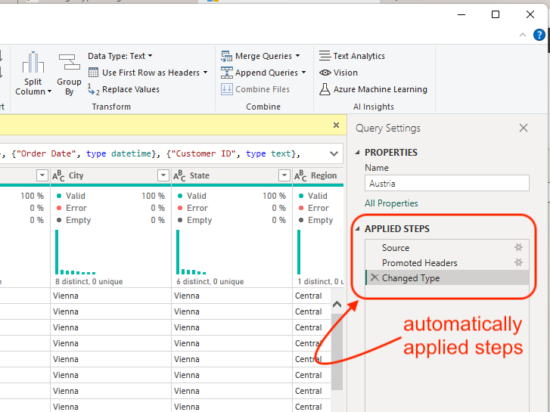The height and width of the screenshot is (412, 550).
Task: Click the query Name field containing Austria
Action: (x=446, y=183)
